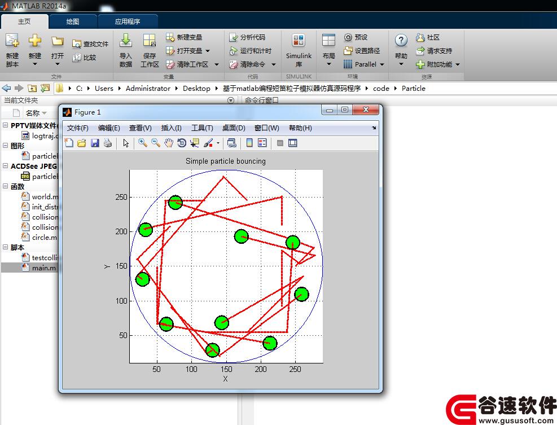The image size is (557, 425).
Task: Click the Open (打开) folder icon
Action: coord(57,41)
